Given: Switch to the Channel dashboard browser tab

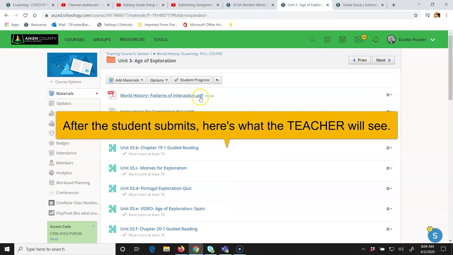Looking at the screenshot, I should click(85, 5).
